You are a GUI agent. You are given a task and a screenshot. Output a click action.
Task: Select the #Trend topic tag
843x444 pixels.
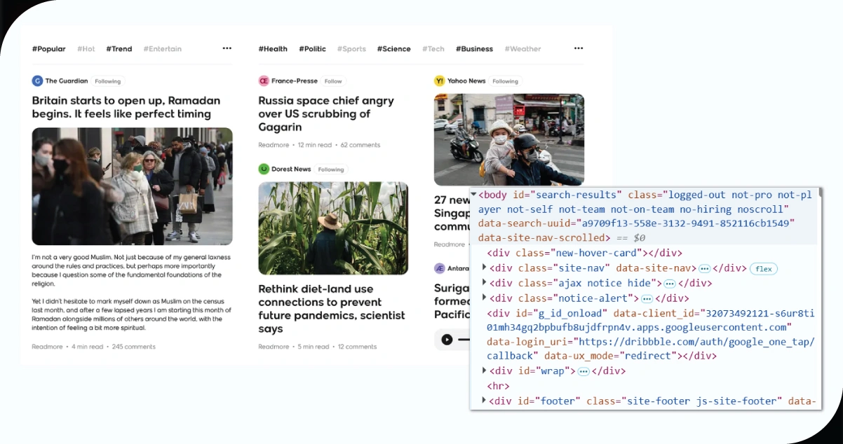[x=119, y=49]
